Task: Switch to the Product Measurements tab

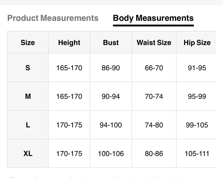Action: 53,18
